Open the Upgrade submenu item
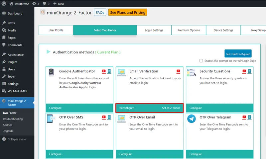The height and width of the screenshot is (159, 266). click(x=8, y=131)
